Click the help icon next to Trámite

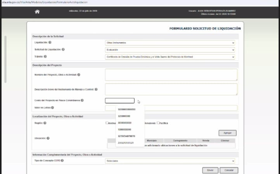45,57
